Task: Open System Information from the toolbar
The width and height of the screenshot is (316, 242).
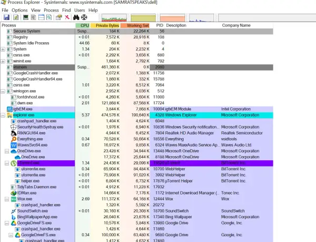Action: (26, 17)
